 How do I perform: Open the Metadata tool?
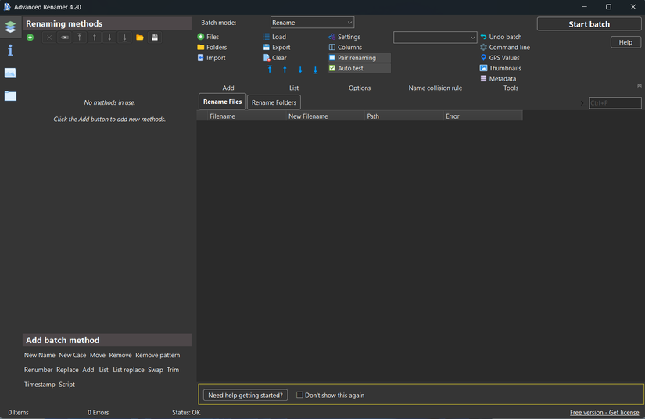tap(498, 78)
